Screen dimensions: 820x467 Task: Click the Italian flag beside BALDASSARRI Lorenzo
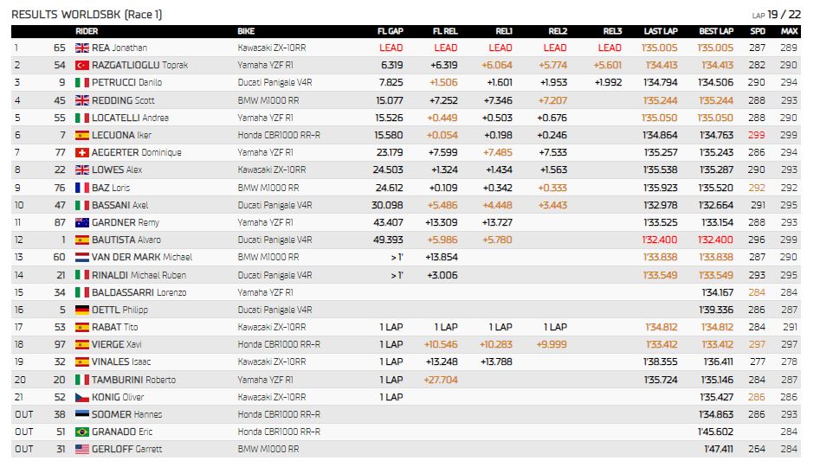(x=82, y=292)
